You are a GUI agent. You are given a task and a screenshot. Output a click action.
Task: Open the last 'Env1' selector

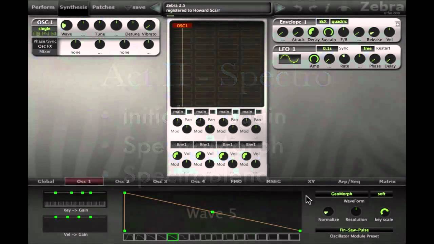click(x=251, y=145)
